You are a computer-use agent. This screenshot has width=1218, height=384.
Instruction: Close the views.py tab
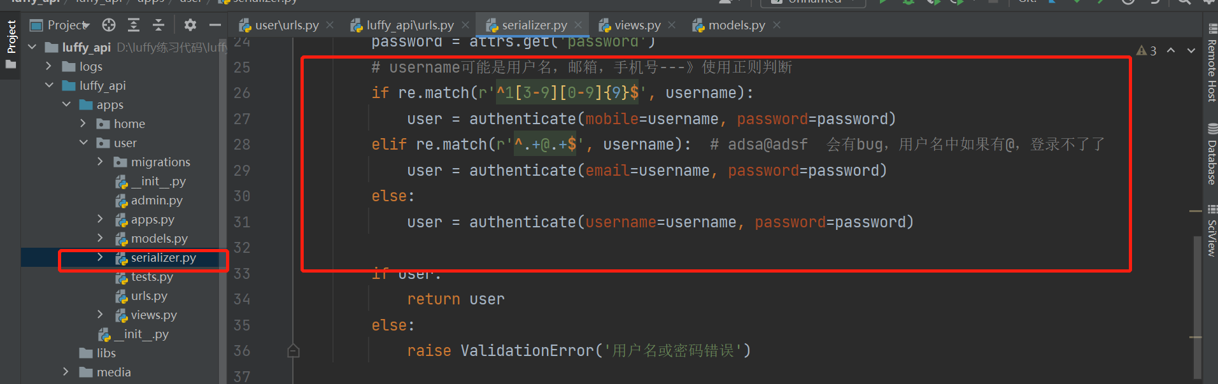click(672, 25)
